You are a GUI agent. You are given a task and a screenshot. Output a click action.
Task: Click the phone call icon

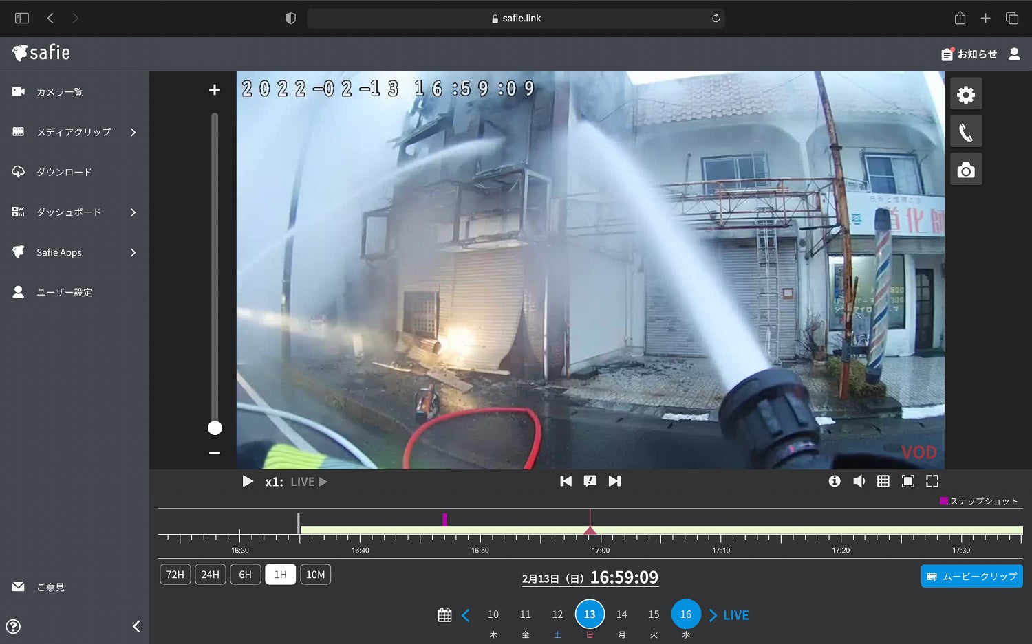(965, 132)
